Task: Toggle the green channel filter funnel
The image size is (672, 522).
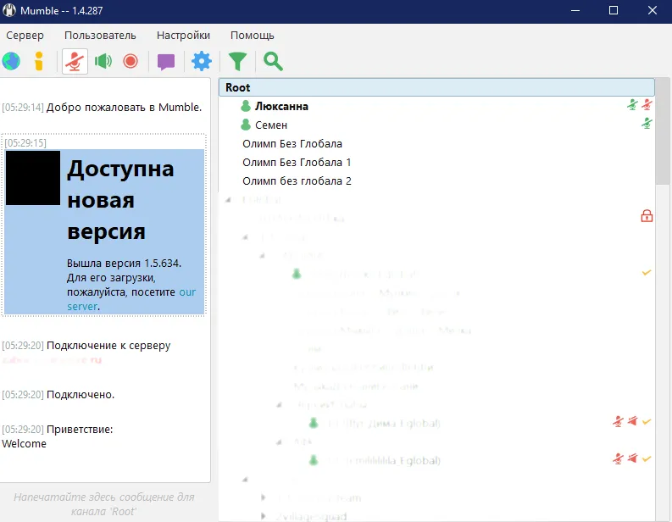Action: 237,61
